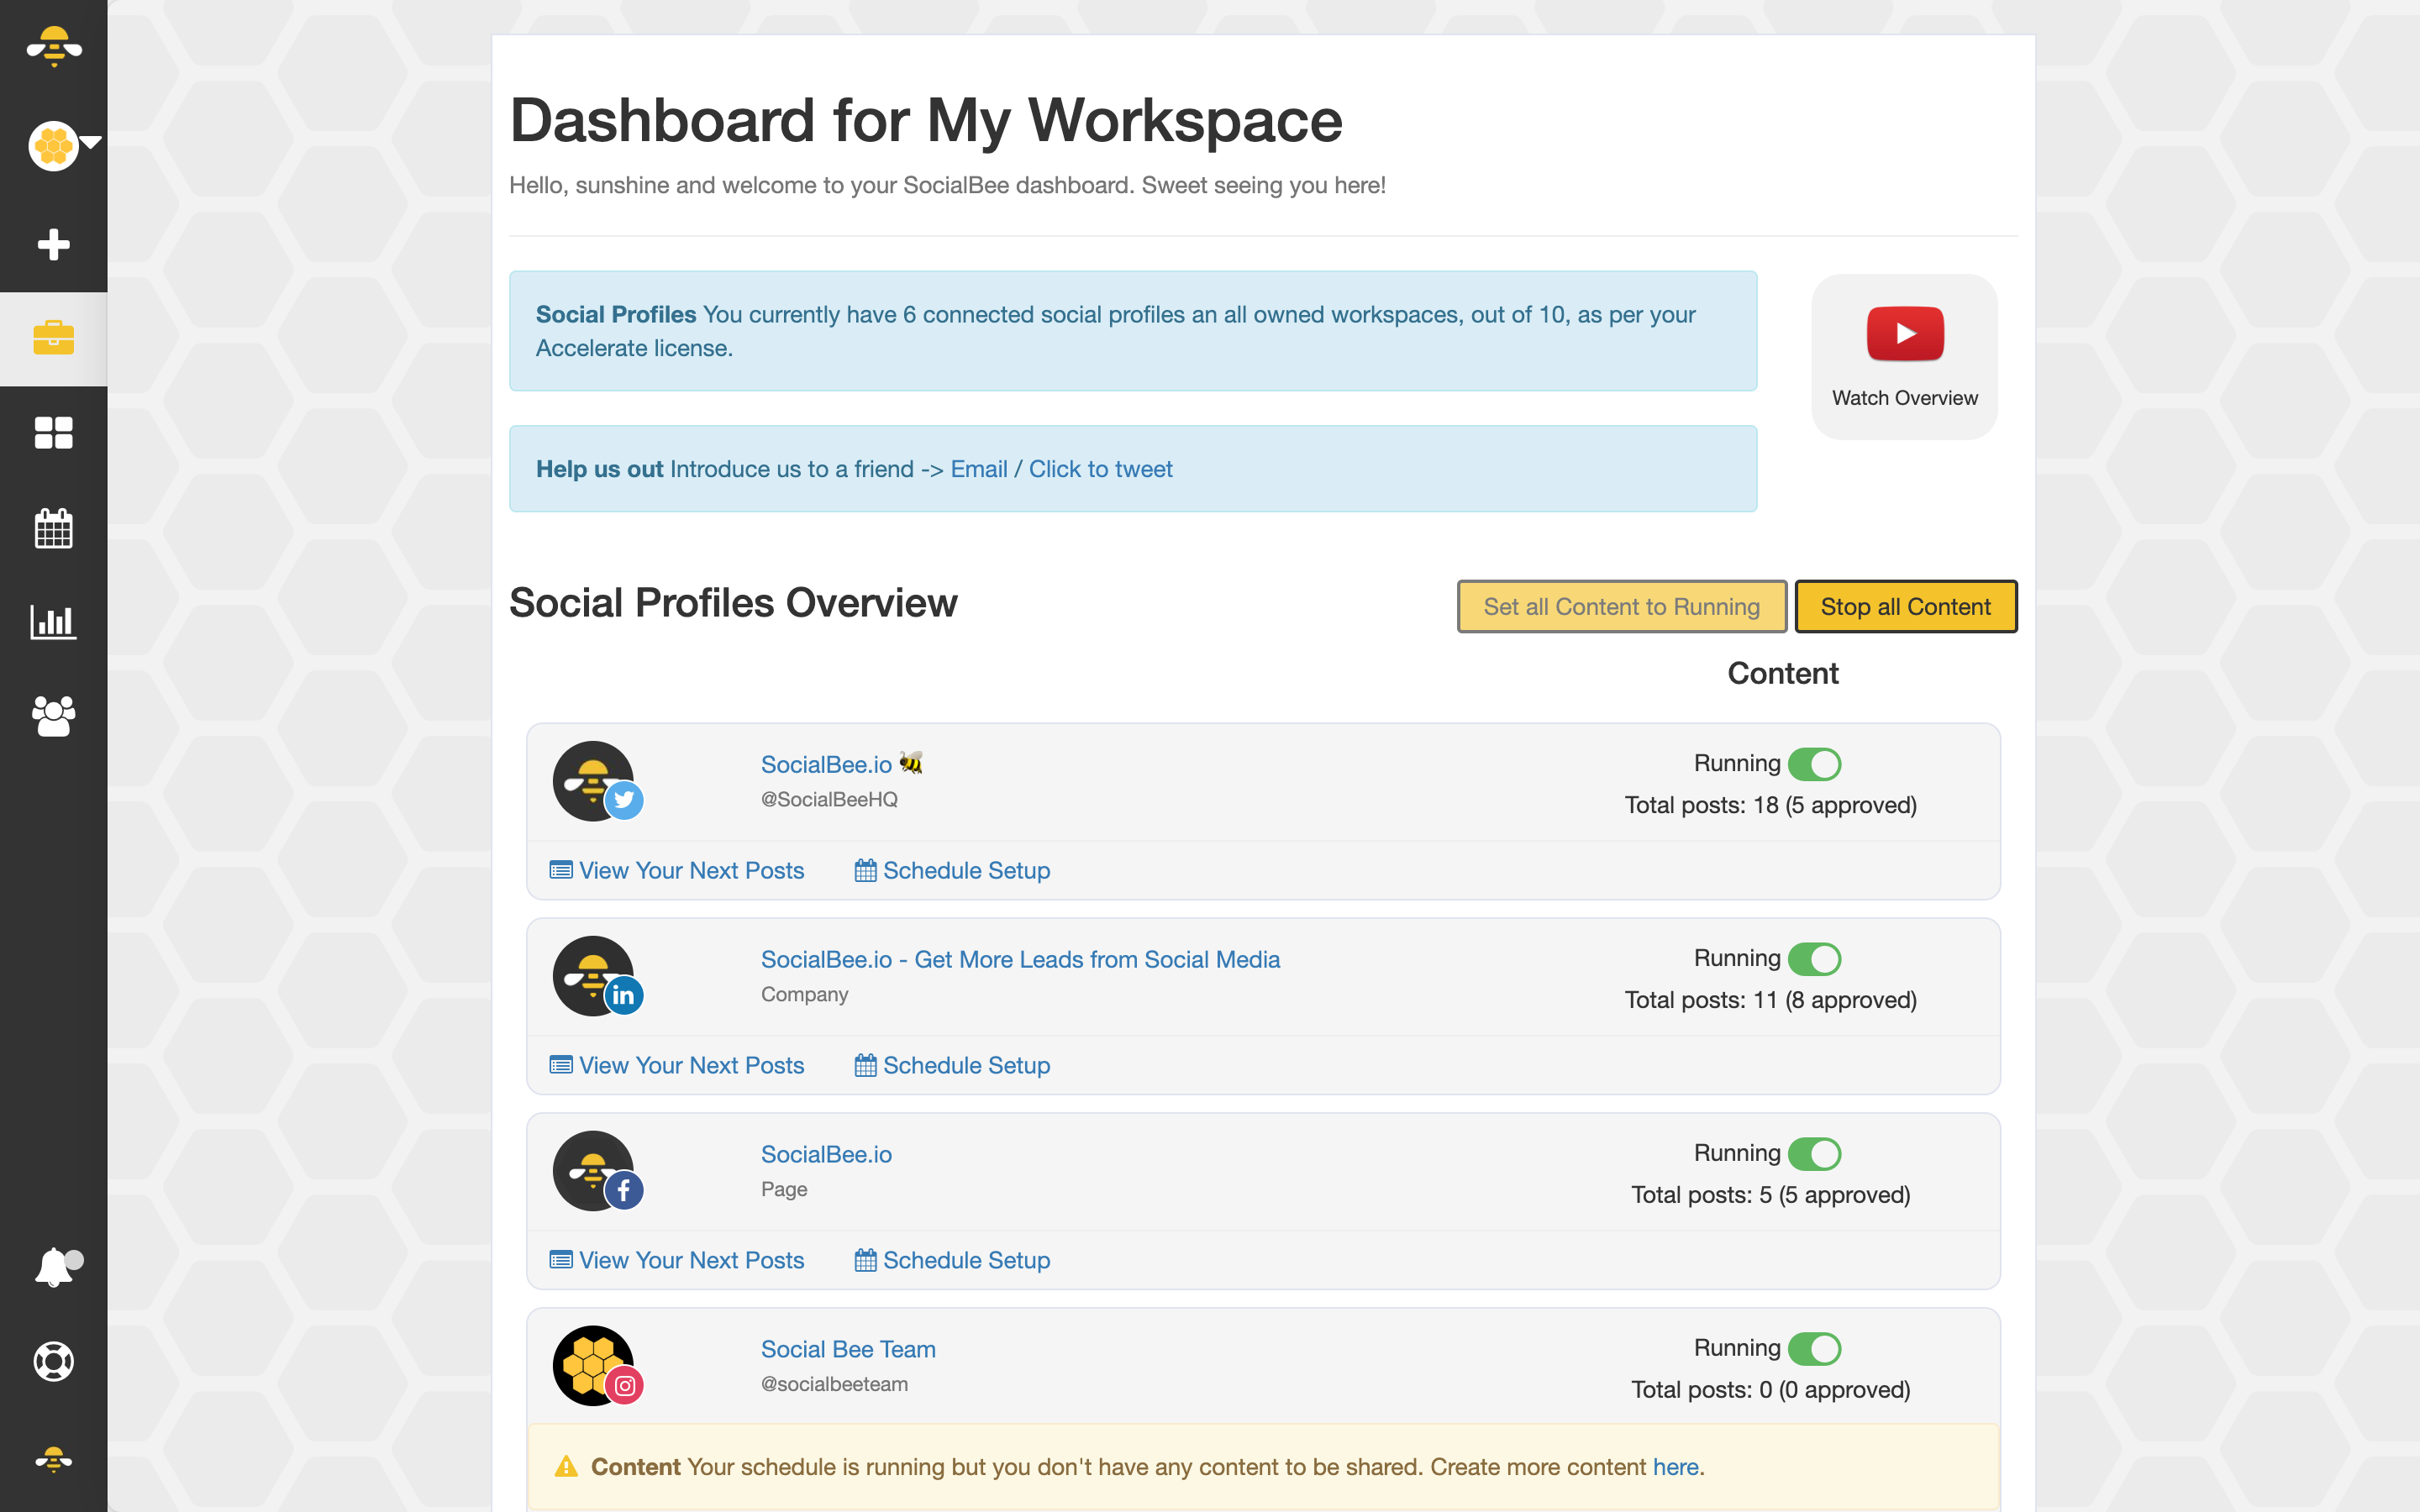
Task: Open the lifebuoy help icon
Action: [53, 1361]
